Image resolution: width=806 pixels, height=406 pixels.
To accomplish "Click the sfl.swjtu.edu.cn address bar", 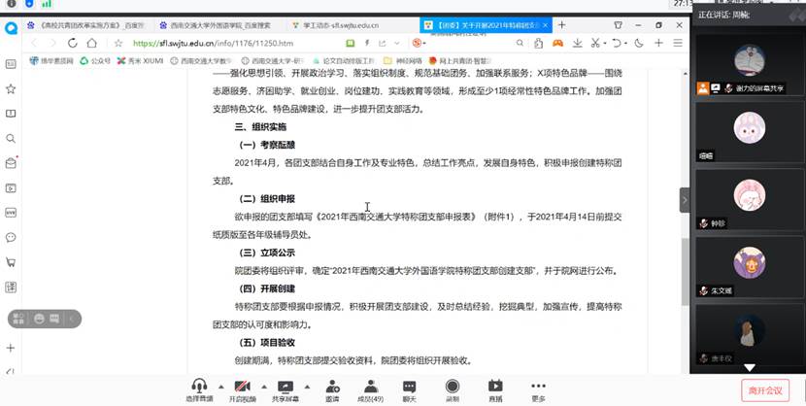I will [214, 43].
